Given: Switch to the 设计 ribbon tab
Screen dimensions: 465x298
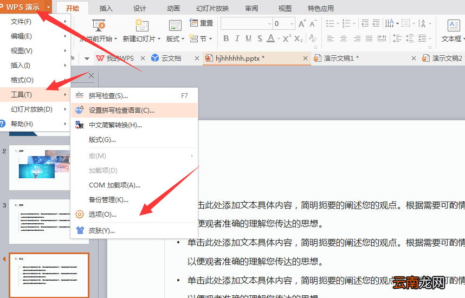Looking at the screenshot, I should coord(140,8).
